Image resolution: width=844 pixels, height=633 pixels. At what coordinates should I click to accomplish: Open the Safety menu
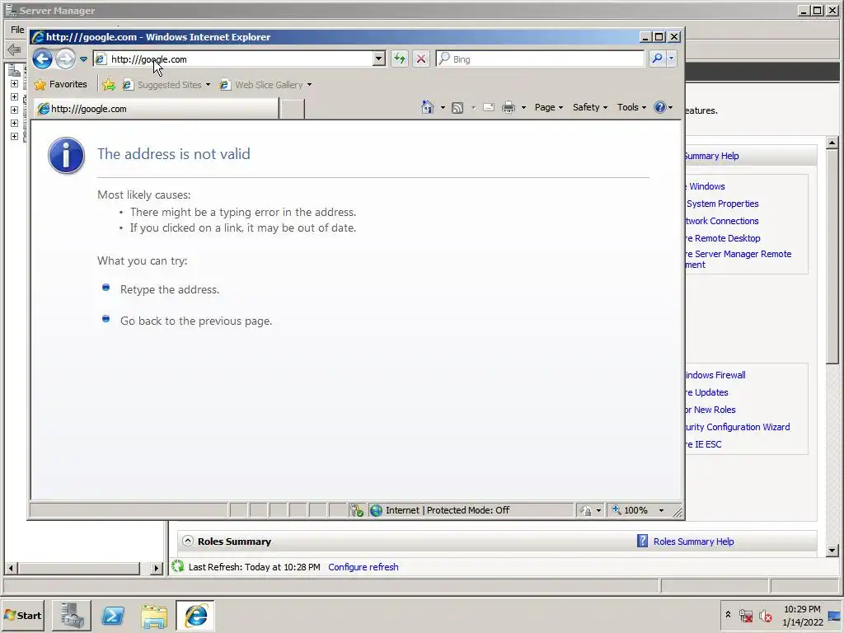[x=590, y=107]
